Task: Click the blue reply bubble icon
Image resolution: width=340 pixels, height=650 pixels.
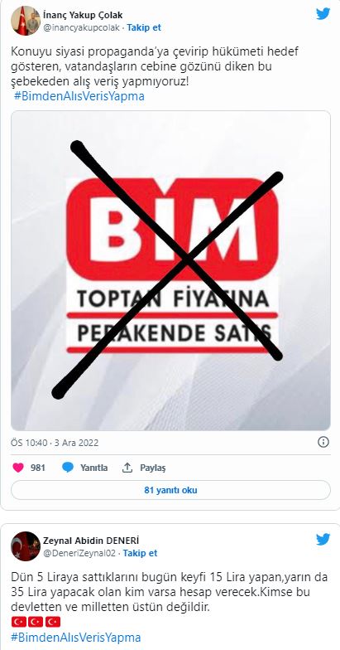Action: pyautogui.click(x=68, y=468)
